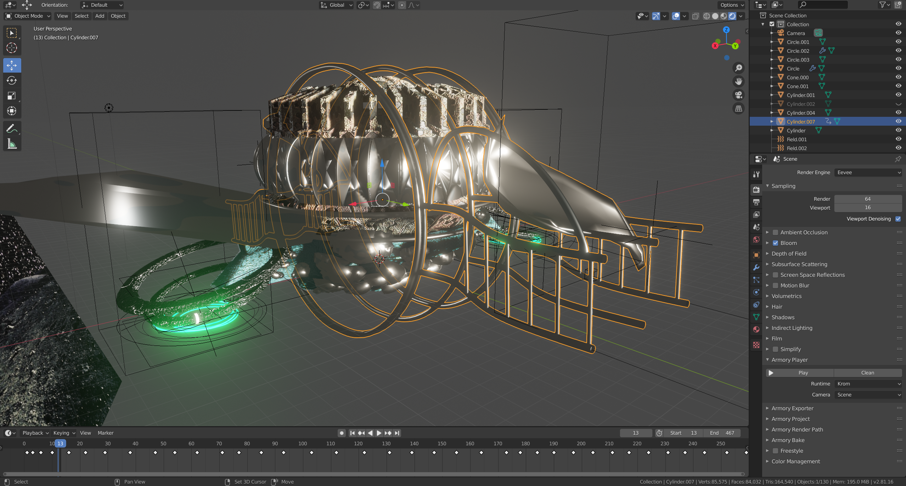Click the Render samples field

tap(868, 199)
